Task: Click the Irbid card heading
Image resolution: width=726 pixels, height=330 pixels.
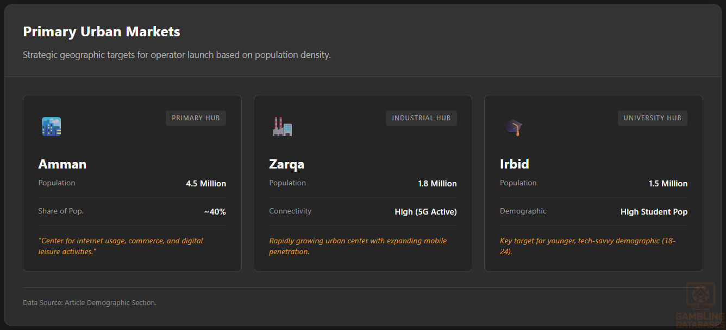Action: [515, 164]
